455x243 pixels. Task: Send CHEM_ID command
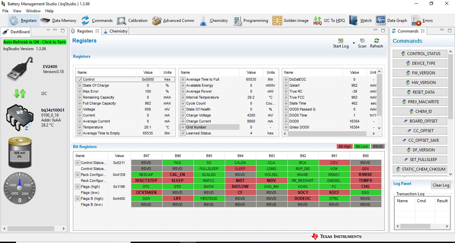[x=420, y=112]
